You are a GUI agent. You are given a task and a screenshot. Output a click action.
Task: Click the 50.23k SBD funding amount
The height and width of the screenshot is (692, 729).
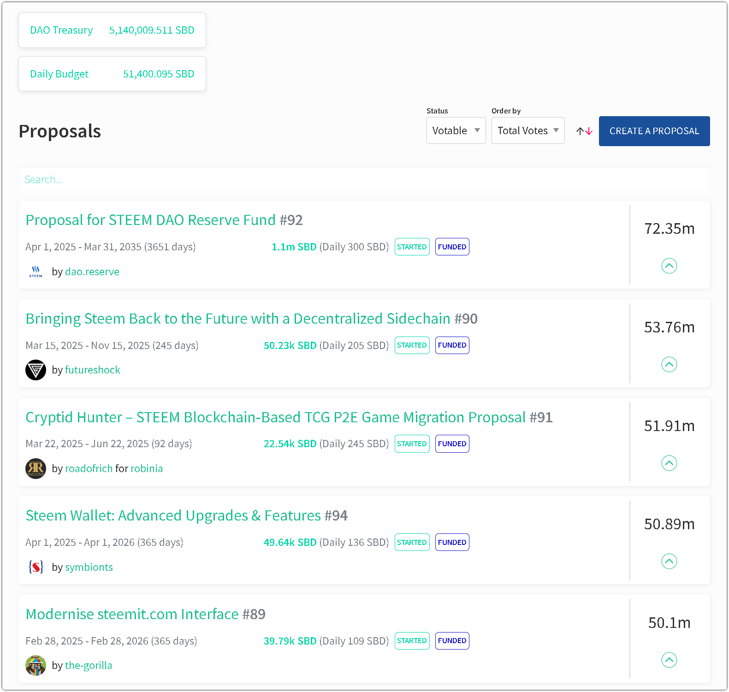point(290,345)
